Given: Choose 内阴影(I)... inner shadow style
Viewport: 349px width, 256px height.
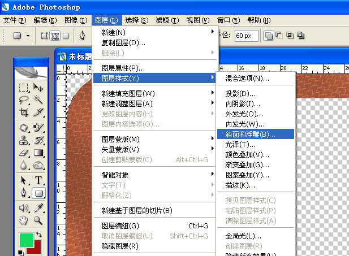Looking at the screenshot, I should point(256,104).
